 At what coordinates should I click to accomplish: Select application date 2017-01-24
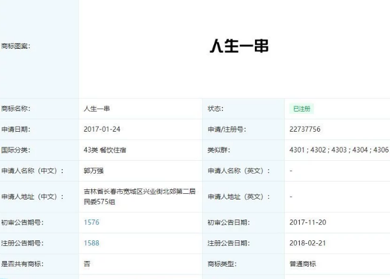(x=102, y=129)
